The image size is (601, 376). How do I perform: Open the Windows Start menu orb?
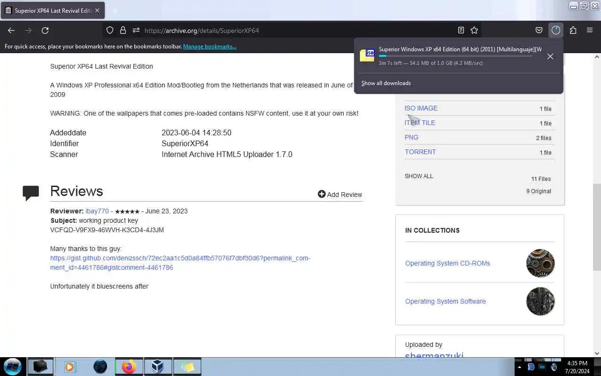13,367
